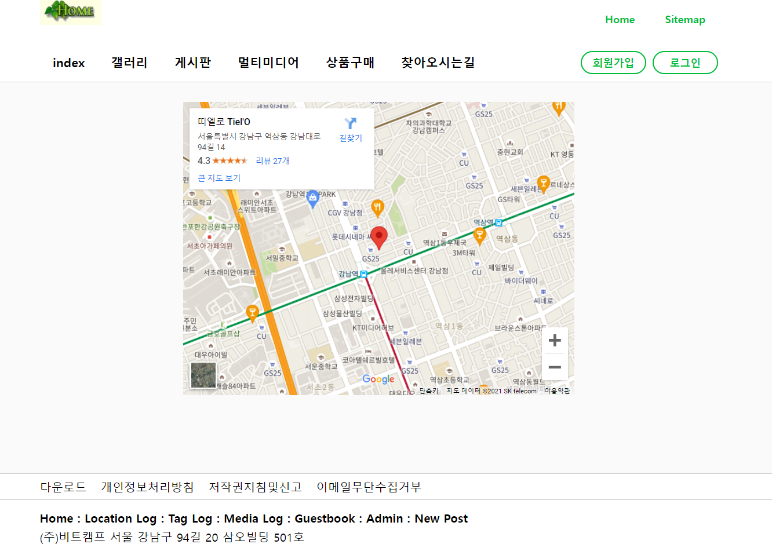
Task: Click the 서운중학교 map label
Action: pyautogui.click(x=321, y=366)
